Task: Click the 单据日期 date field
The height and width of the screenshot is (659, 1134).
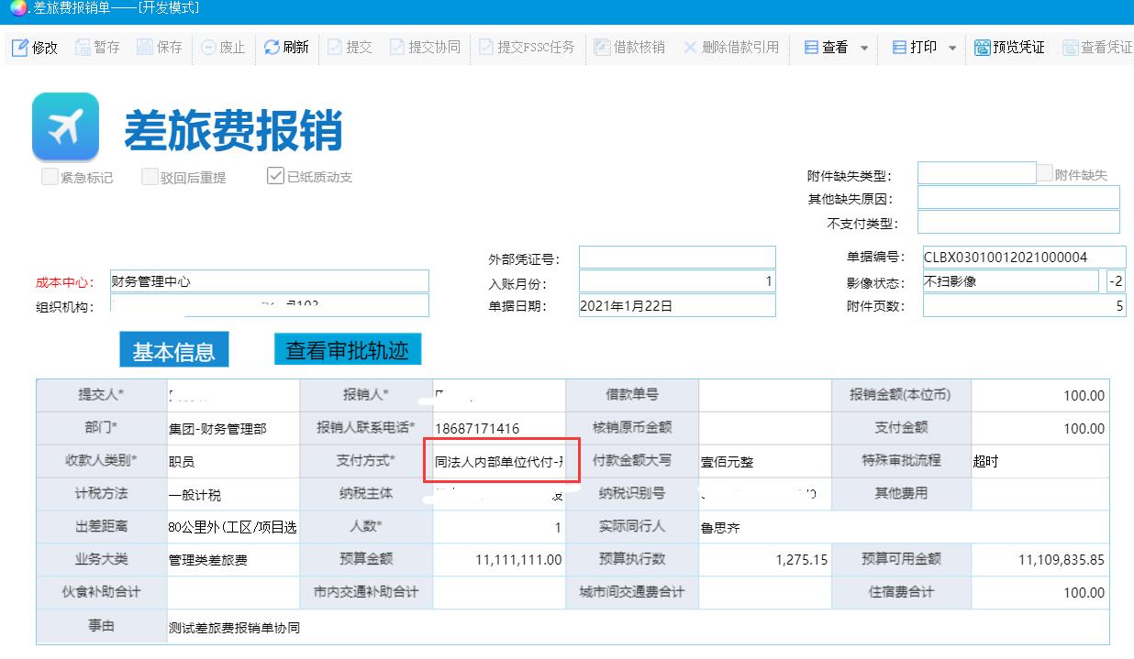Action: 676,306
